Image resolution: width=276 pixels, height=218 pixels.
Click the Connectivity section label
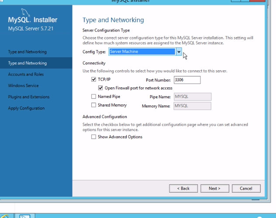click(x=94, y=63)
